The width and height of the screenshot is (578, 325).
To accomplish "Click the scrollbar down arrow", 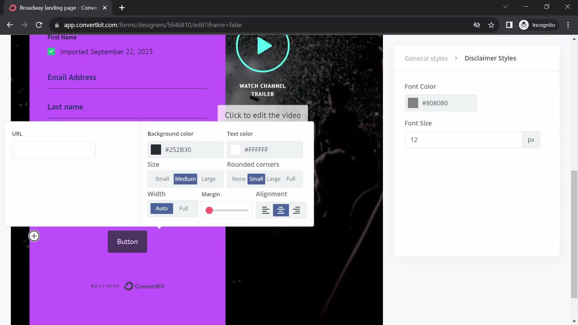I will click(574, 321).
